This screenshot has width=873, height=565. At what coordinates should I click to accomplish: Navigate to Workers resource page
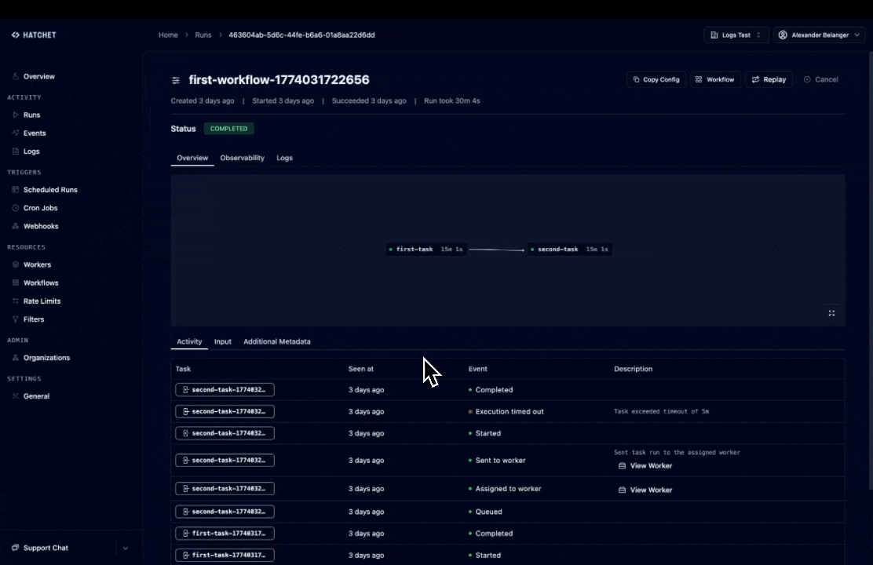click(37, 264)
